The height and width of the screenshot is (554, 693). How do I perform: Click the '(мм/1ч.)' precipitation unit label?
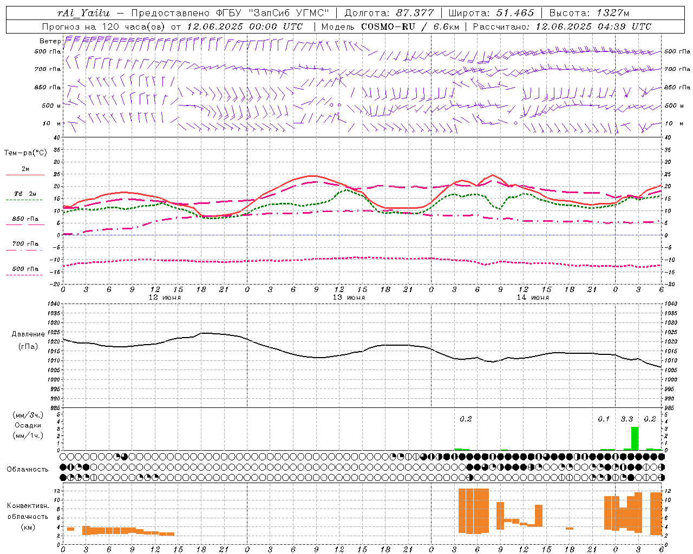pos(28,436)
